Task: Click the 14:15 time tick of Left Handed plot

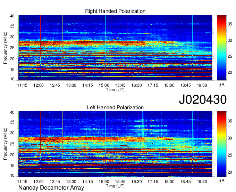Action: (87, 182)
